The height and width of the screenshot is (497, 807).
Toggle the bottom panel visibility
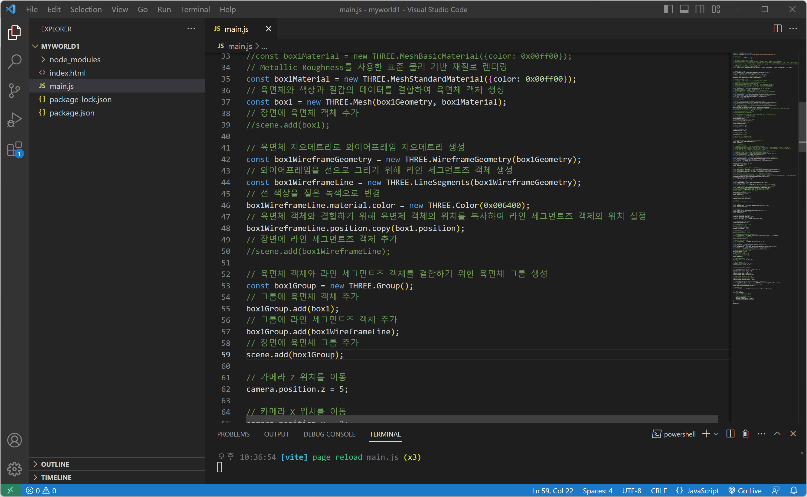pyautogui.click(x=684, y=9)
